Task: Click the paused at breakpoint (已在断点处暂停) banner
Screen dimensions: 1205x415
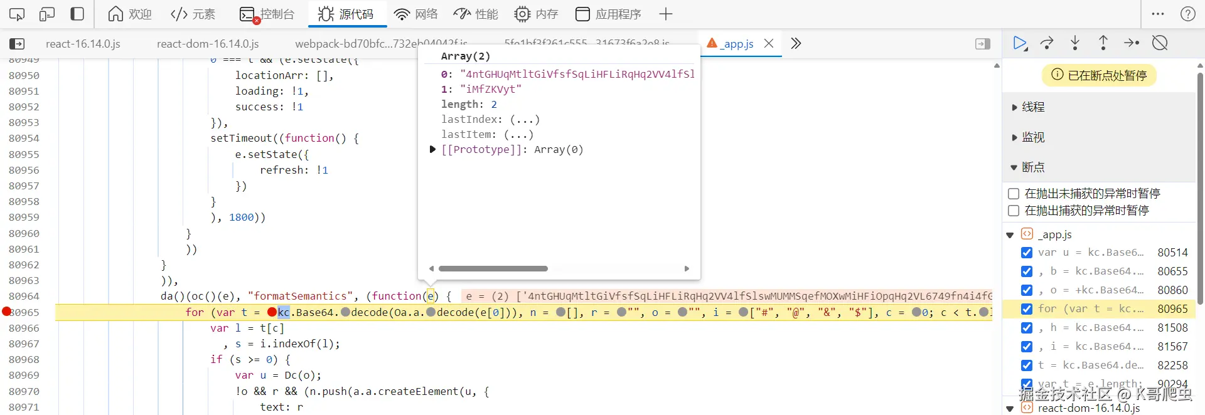Action: (1099, 75)
